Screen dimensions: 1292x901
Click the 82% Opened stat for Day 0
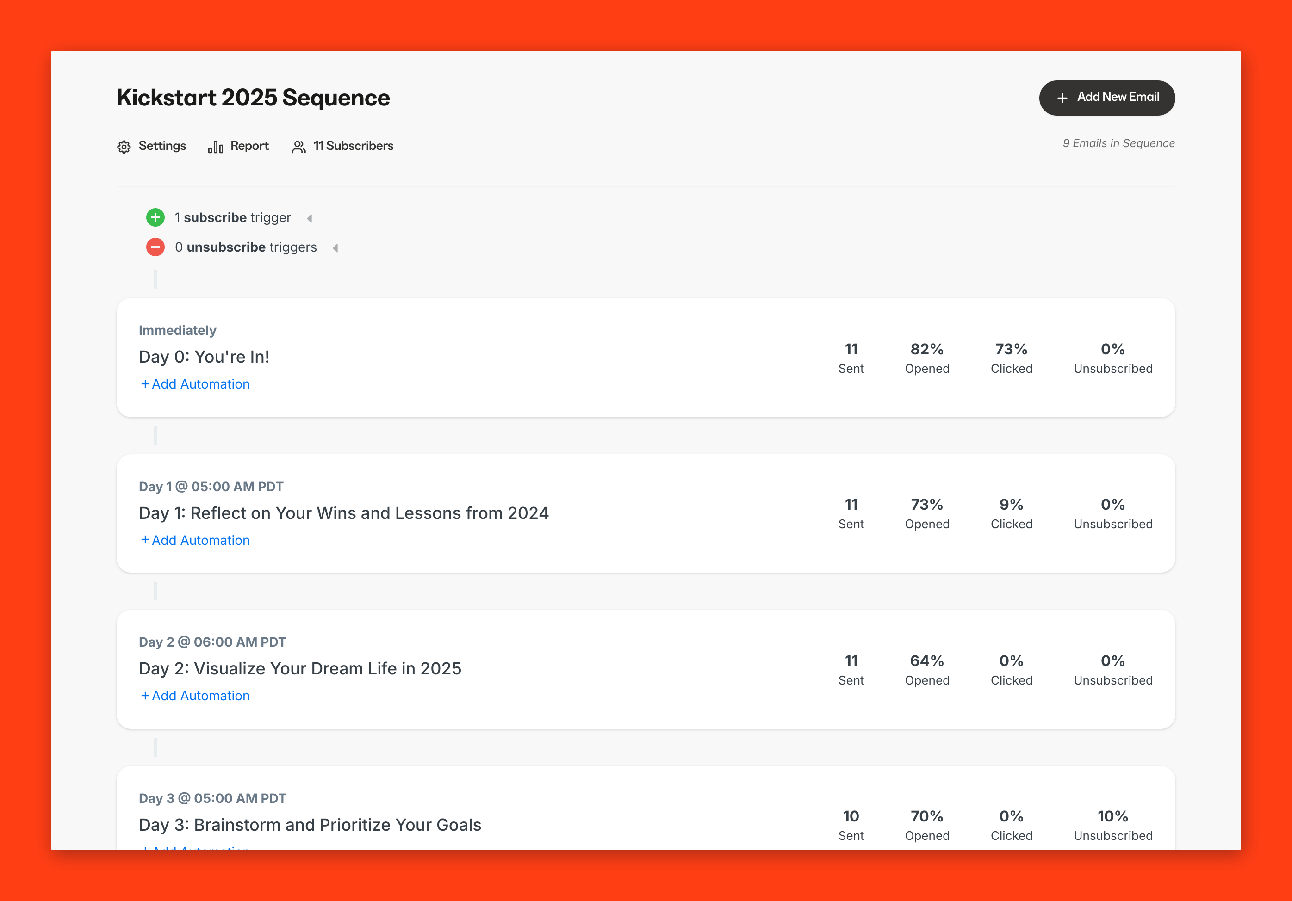(x=927, y=358)
